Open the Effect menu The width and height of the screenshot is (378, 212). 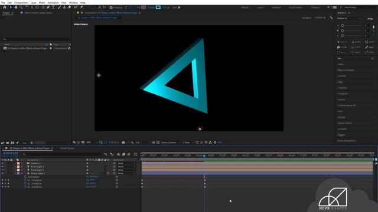coord(42,2)
